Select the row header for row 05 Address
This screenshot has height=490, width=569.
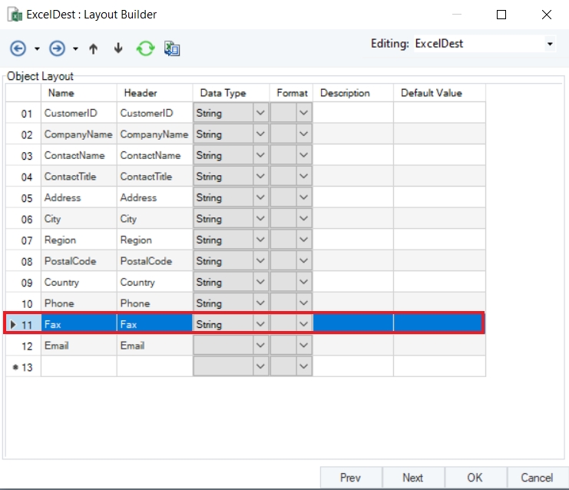coord(23,198)
